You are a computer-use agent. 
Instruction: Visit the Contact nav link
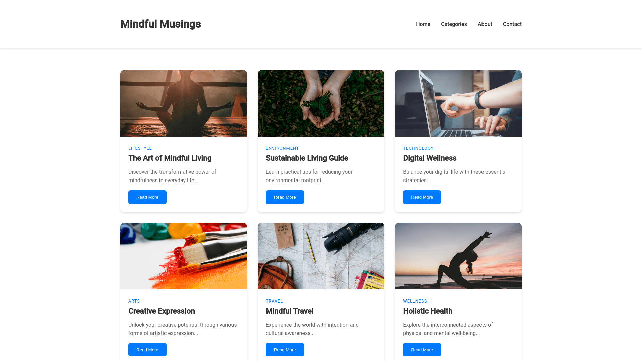click(x=512, y=24)
